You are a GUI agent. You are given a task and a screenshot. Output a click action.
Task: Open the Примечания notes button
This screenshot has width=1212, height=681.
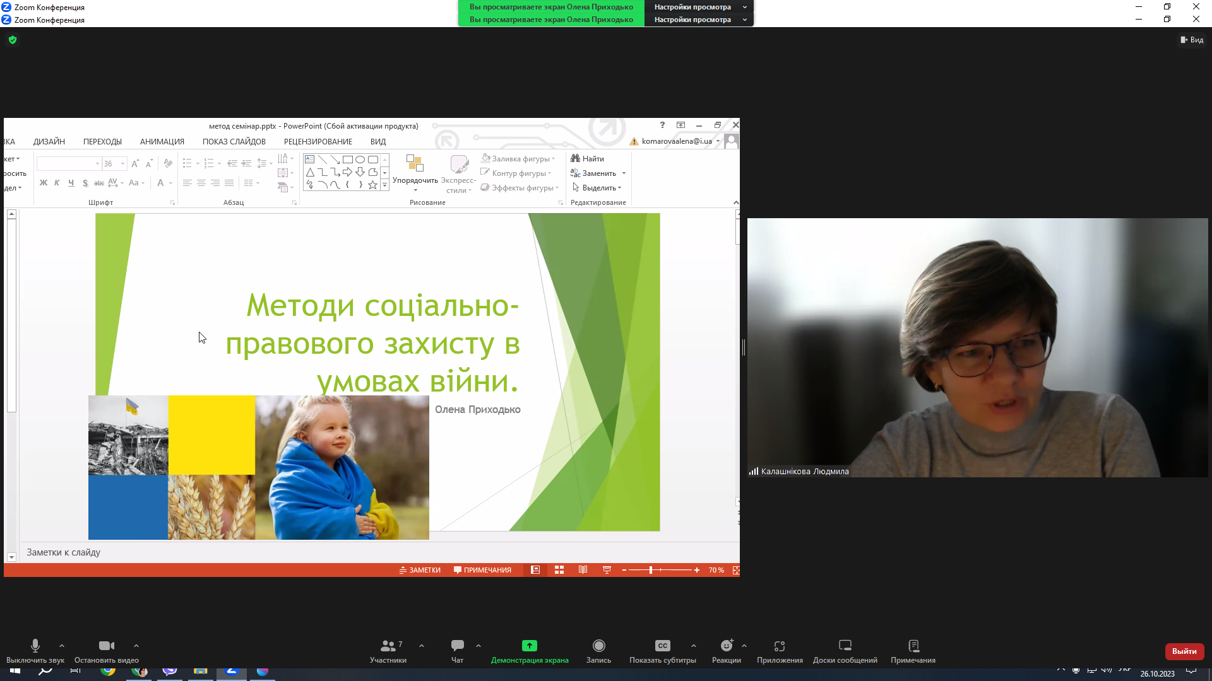click(913, 651)
